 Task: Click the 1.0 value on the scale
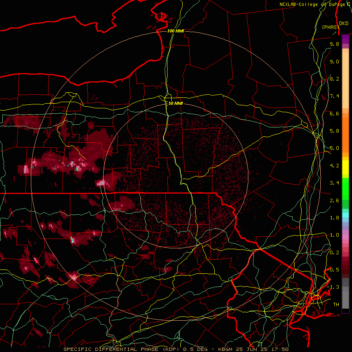[334, 235]
